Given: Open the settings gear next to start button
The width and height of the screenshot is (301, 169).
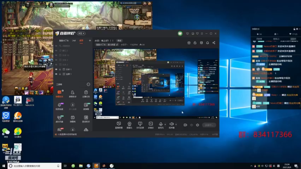Looking at the screenshot, I should coord(198,125).
